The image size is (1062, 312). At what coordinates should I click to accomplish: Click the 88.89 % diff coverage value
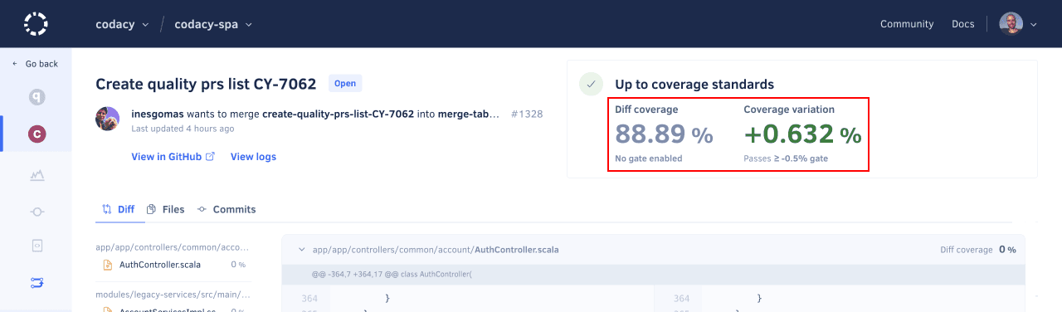665,134
